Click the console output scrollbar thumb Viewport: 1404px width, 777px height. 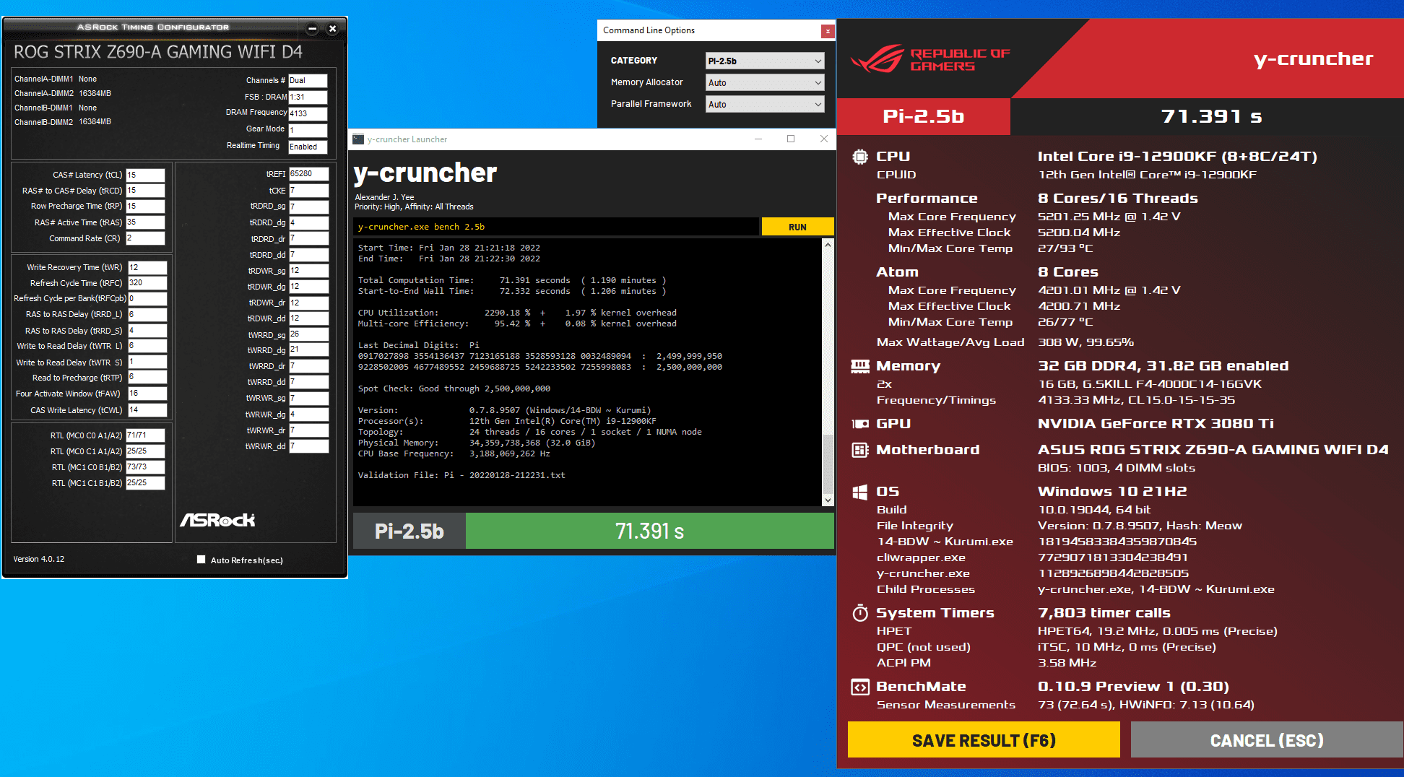coord(828,464)
